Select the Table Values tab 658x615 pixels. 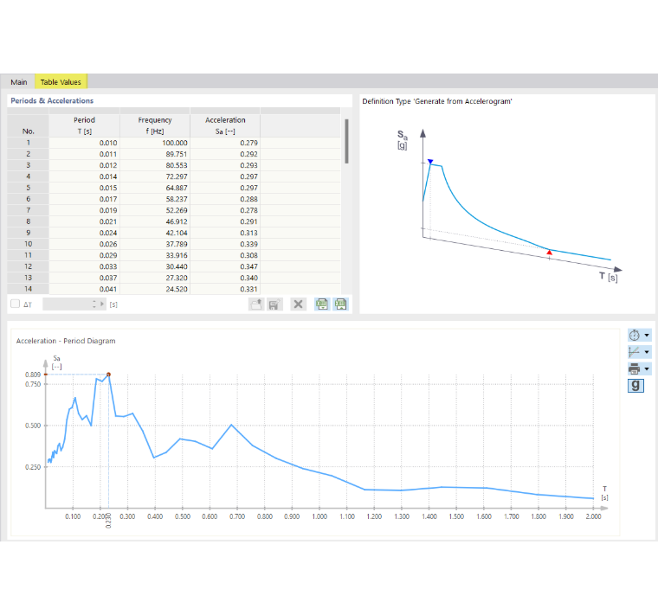coord(61,82)
